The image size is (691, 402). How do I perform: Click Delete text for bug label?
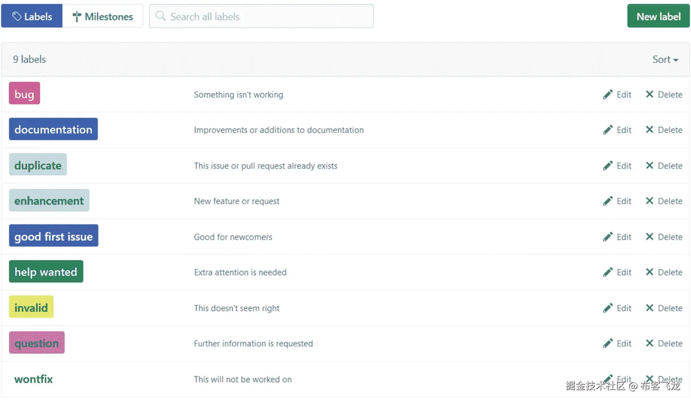[x=670, y=95]
